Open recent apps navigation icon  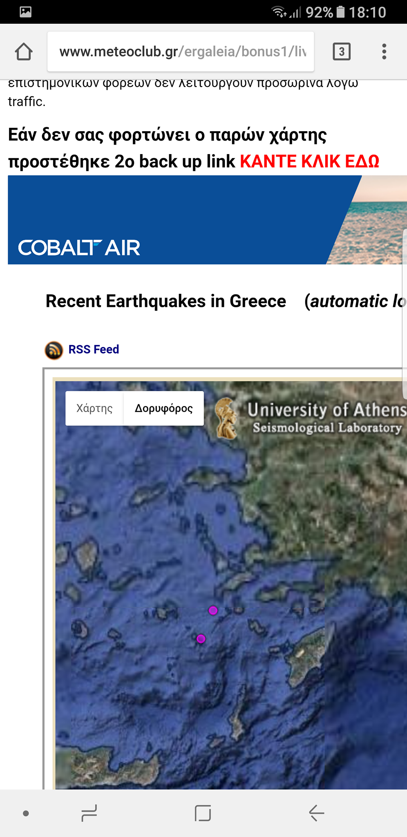(89, 813)
